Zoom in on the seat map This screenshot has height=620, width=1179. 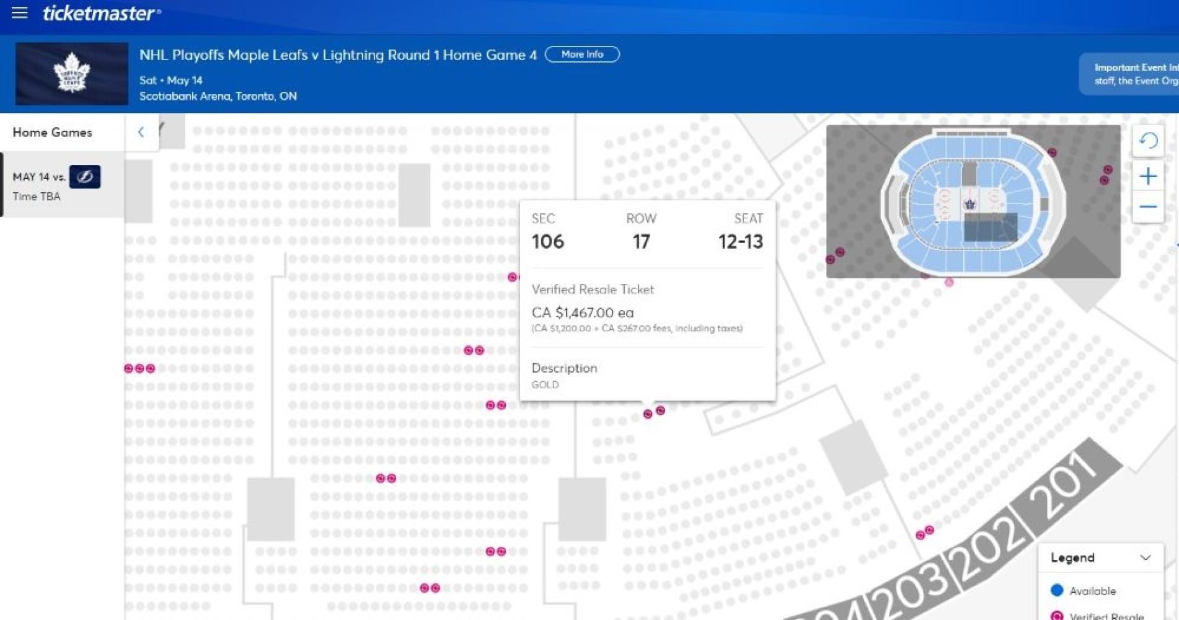point(1148,177)
